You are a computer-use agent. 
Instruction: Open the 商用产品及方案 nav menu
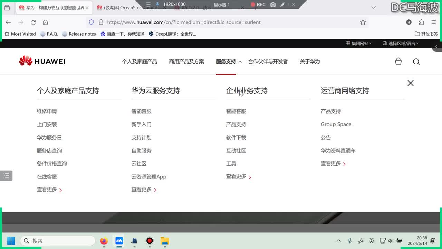(186, 62)
